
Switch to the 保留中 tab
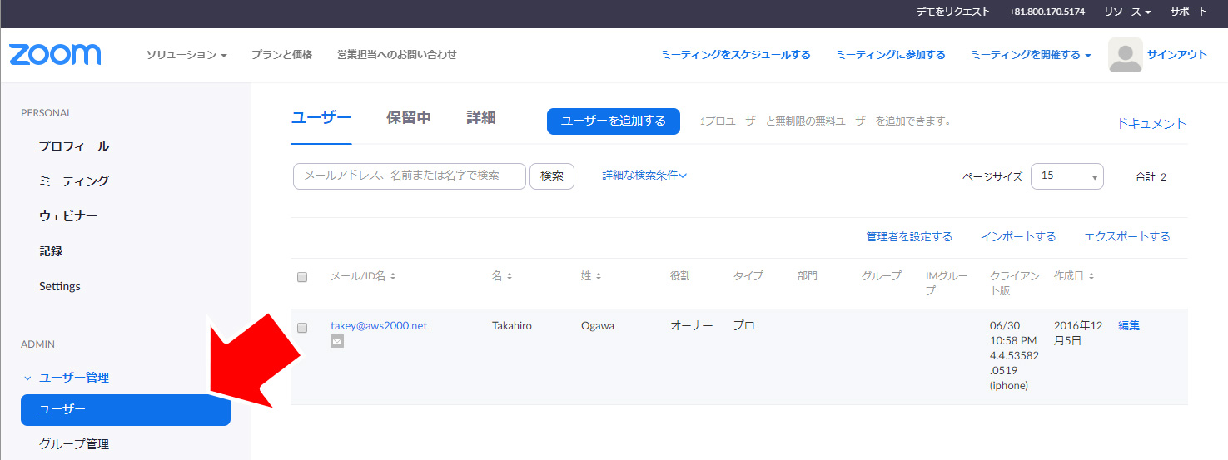point(409,118)
